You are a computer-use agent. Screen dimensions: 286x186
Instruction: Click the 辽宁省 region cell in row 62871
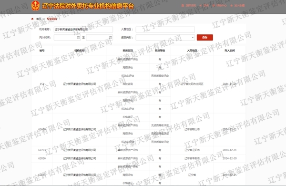tap(192, 175)
